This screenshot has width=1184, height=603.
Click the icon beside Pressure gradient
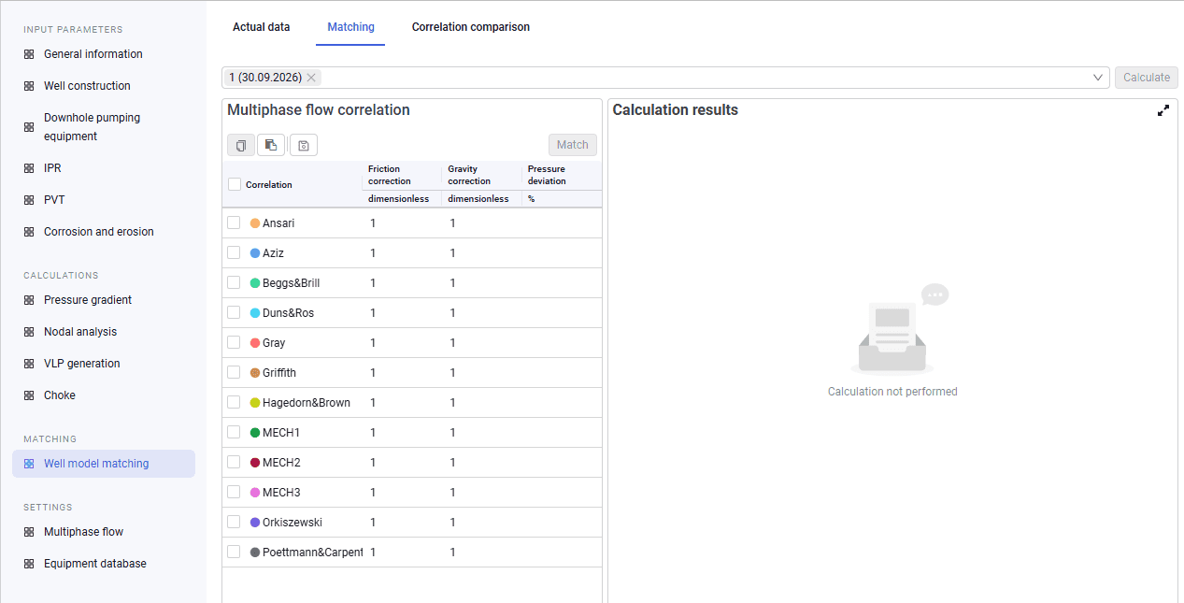click(29, 300)
